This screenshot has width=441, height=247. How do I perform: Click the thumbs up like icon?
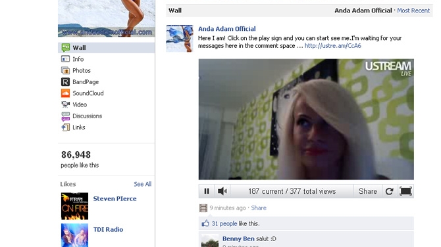click(x=205, y=223)
